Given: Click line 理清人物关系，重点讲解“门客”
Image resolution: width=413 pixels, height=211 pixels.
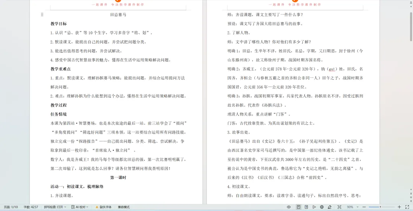Looking at the screenshot, I should 259,114.
